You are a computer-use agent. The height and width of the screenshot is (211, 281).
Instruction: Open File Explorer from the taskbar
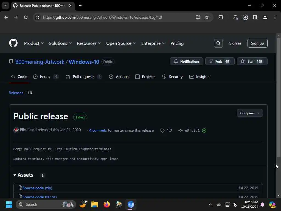point(95,204)
